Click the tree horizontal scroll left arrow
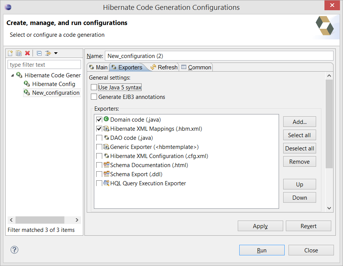The height and width of the screenshot is (266, 343). pos(11,220)
